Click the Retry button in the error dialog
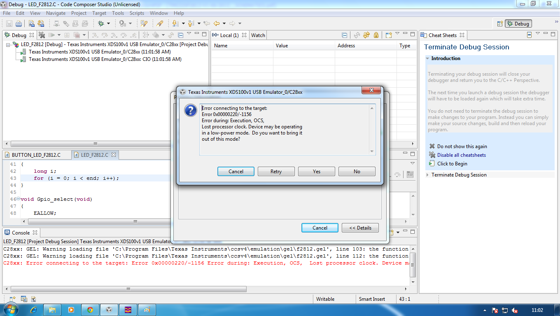Viewport: 560px width, 316px height. [276, 171]
